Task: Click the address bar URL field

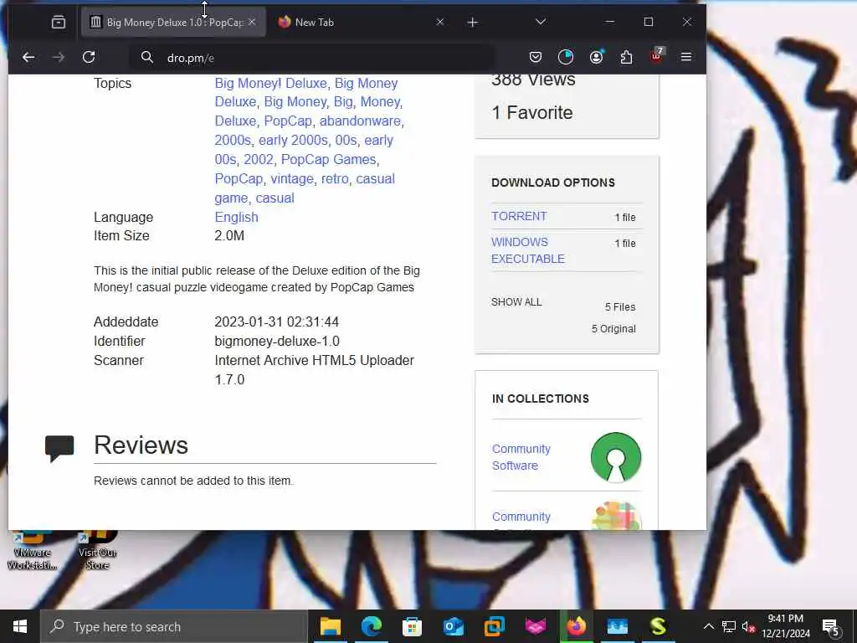Action: click(x=311, y=58)
